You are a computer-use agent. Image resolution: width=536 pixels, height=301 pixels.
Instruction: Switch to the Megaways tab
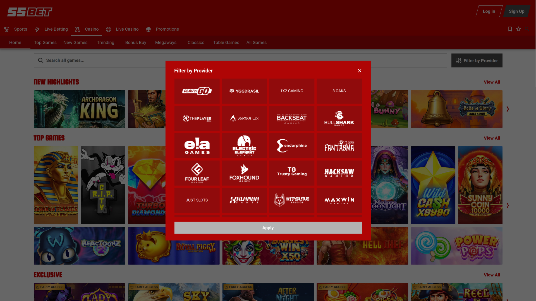166,43
